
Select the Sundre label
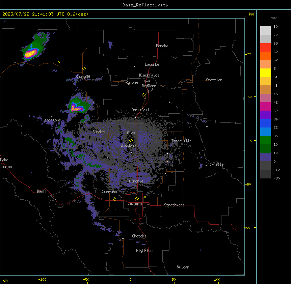point(99,132)
